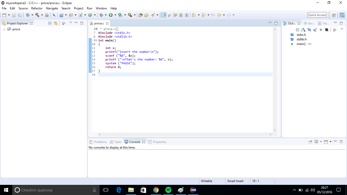Open the Run button dropdown arrow

pos(115,15)
